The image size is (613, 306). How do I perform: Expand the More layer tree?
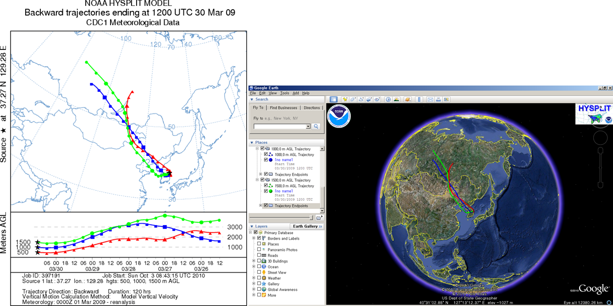pyautogui.click(x=254, y=295)
